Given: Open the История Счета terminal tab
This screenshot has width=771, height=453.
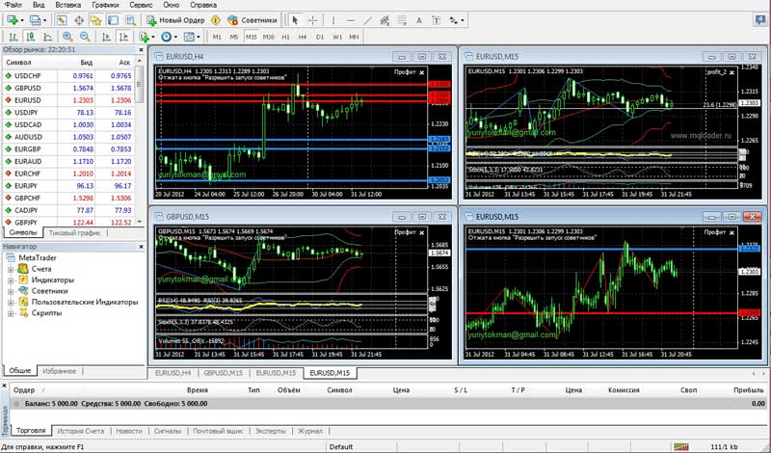Looking at the screenshot, I should 81,431.
